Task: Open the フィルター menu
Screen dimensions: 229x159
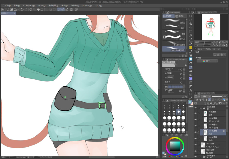Action: click(x=75, y=5)
